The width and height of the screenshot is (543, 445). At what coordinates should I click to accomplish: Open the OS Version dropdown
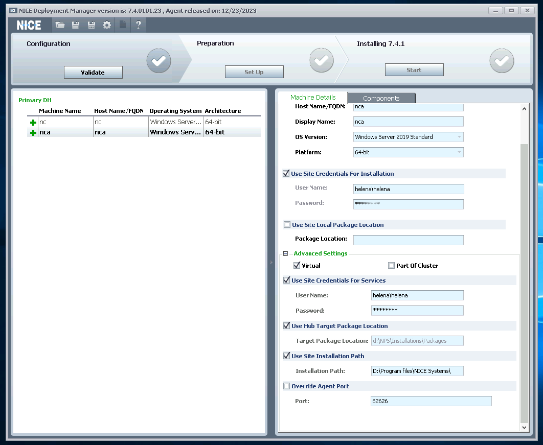(459, 137)
